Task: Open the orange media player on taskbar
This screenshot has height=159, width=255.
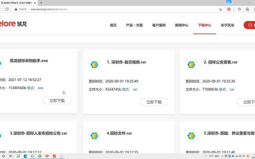Action: [54, 156]
